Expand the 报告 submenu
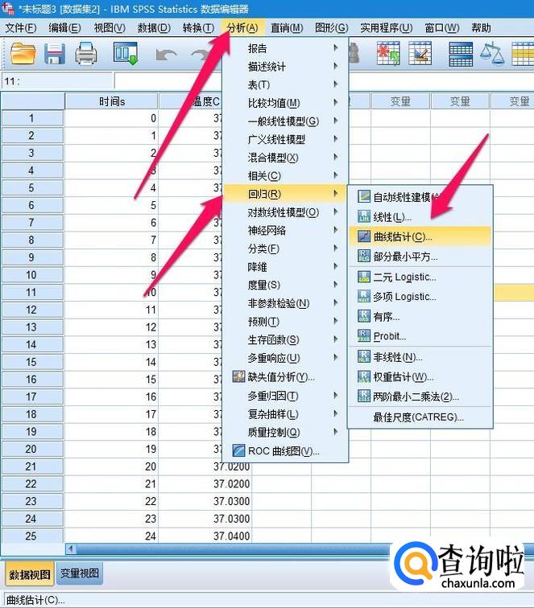 click(x=285, y=48)
